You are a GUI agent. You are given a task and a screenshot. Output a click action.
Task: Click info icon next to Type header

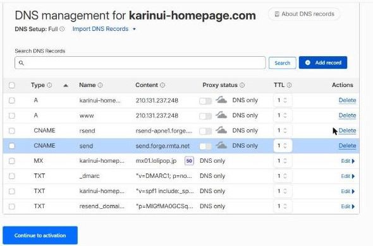[49, 85]
